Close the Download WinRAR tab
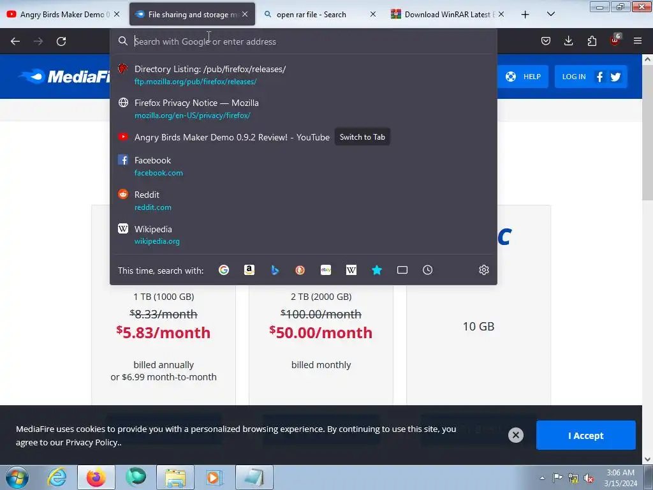Viewport: 653px width, 490px height. tap(501, 14)
